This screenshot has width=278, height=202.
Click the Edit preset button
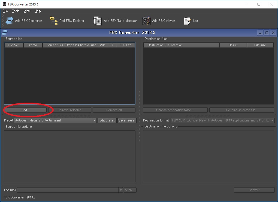click(x=107, y=120)
